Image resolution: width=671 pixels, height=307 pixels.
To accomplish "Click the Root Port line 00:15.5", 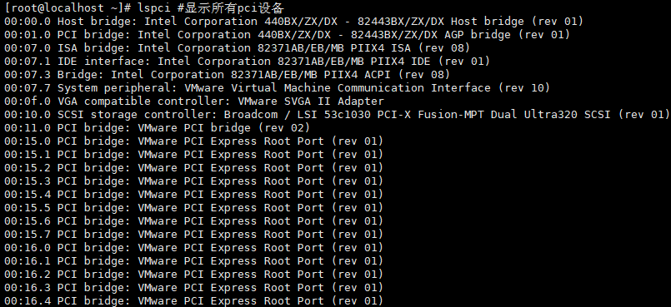I will pyautogui.click(x=194, y=207).
